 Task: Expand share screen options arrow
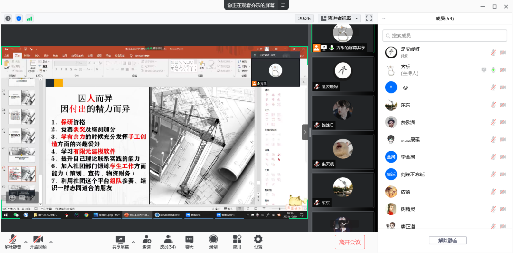click(x=133, y=242)
